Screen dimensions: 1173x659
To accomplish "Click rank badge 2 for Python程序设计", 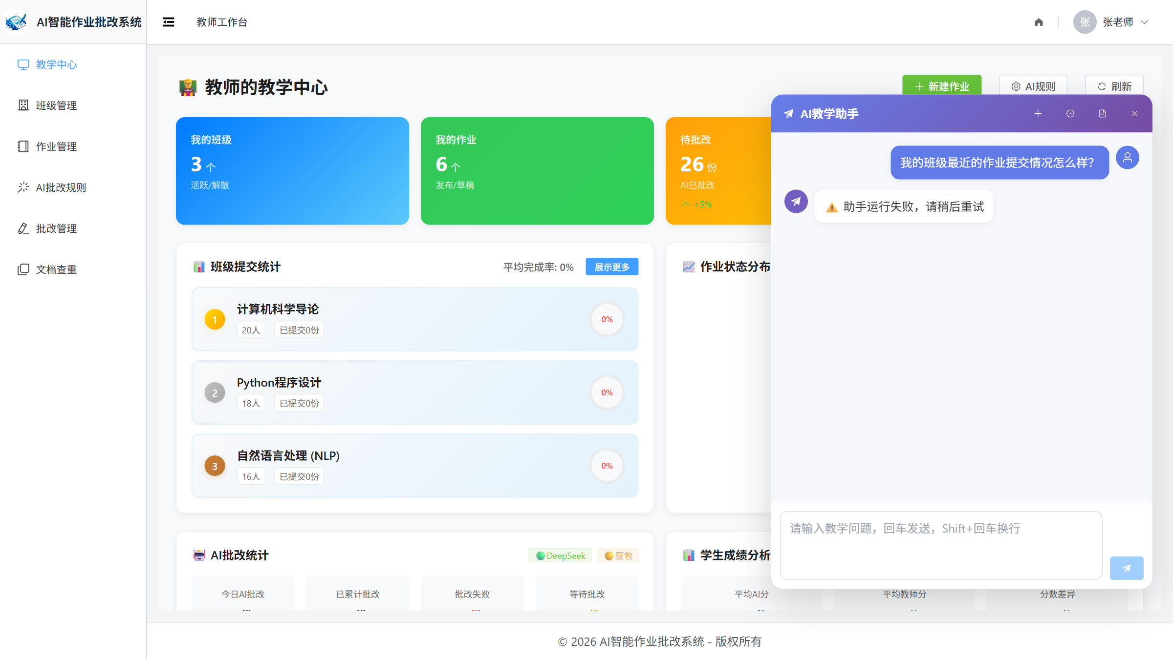I will click(215, 393).
